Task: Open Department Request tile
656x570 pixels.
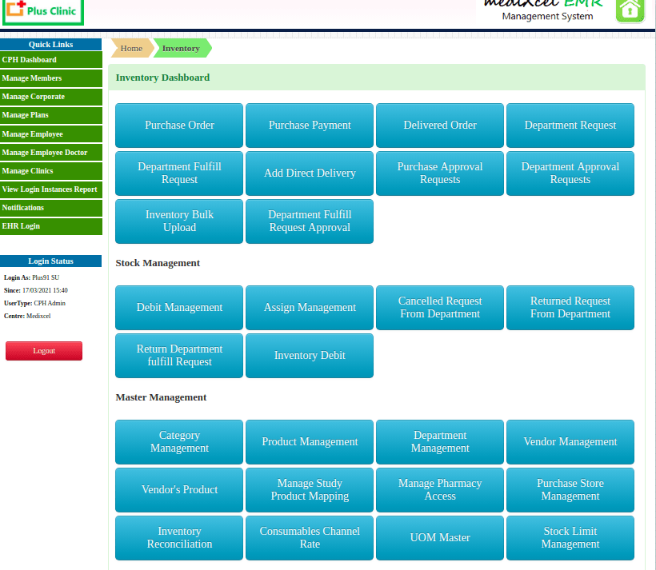Action: click(x=570, y=126)
